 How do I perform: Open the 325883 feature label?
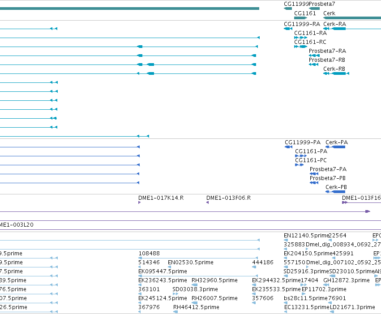coord(294,245)
